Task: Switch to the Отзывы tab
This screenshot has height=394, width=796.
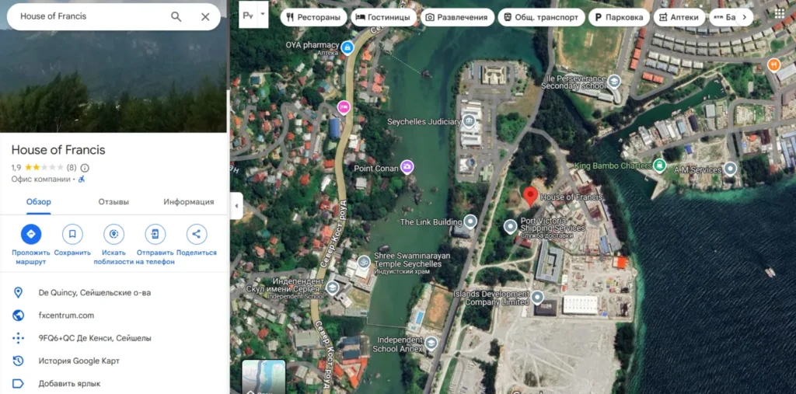Action: (x=113, y=202)
